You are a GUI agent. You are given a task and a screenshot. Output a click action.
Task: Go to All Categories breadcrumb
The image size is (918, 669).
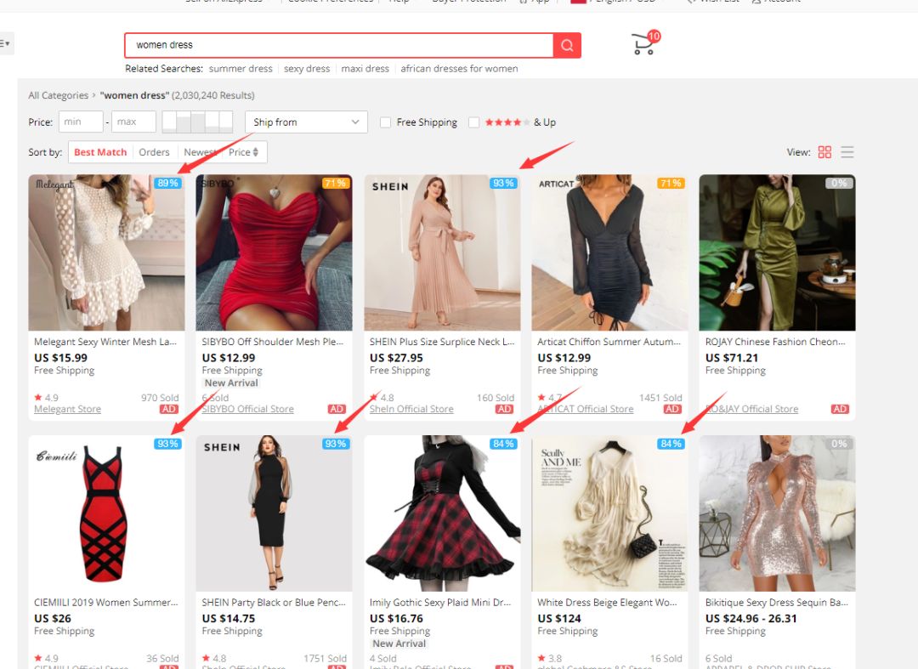58,95
